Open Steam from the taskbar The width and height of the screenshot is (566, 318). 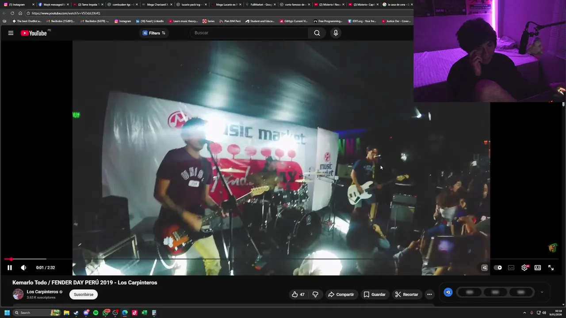tap(76, 313)
